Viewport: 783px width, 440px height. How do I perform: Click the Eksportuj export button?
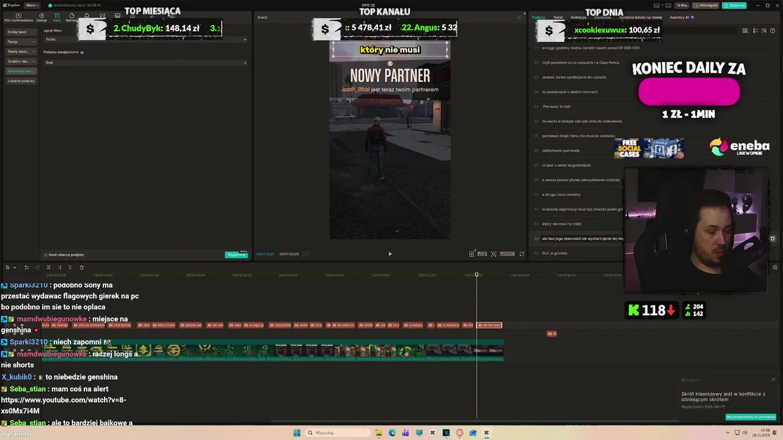tap(735, 5)
